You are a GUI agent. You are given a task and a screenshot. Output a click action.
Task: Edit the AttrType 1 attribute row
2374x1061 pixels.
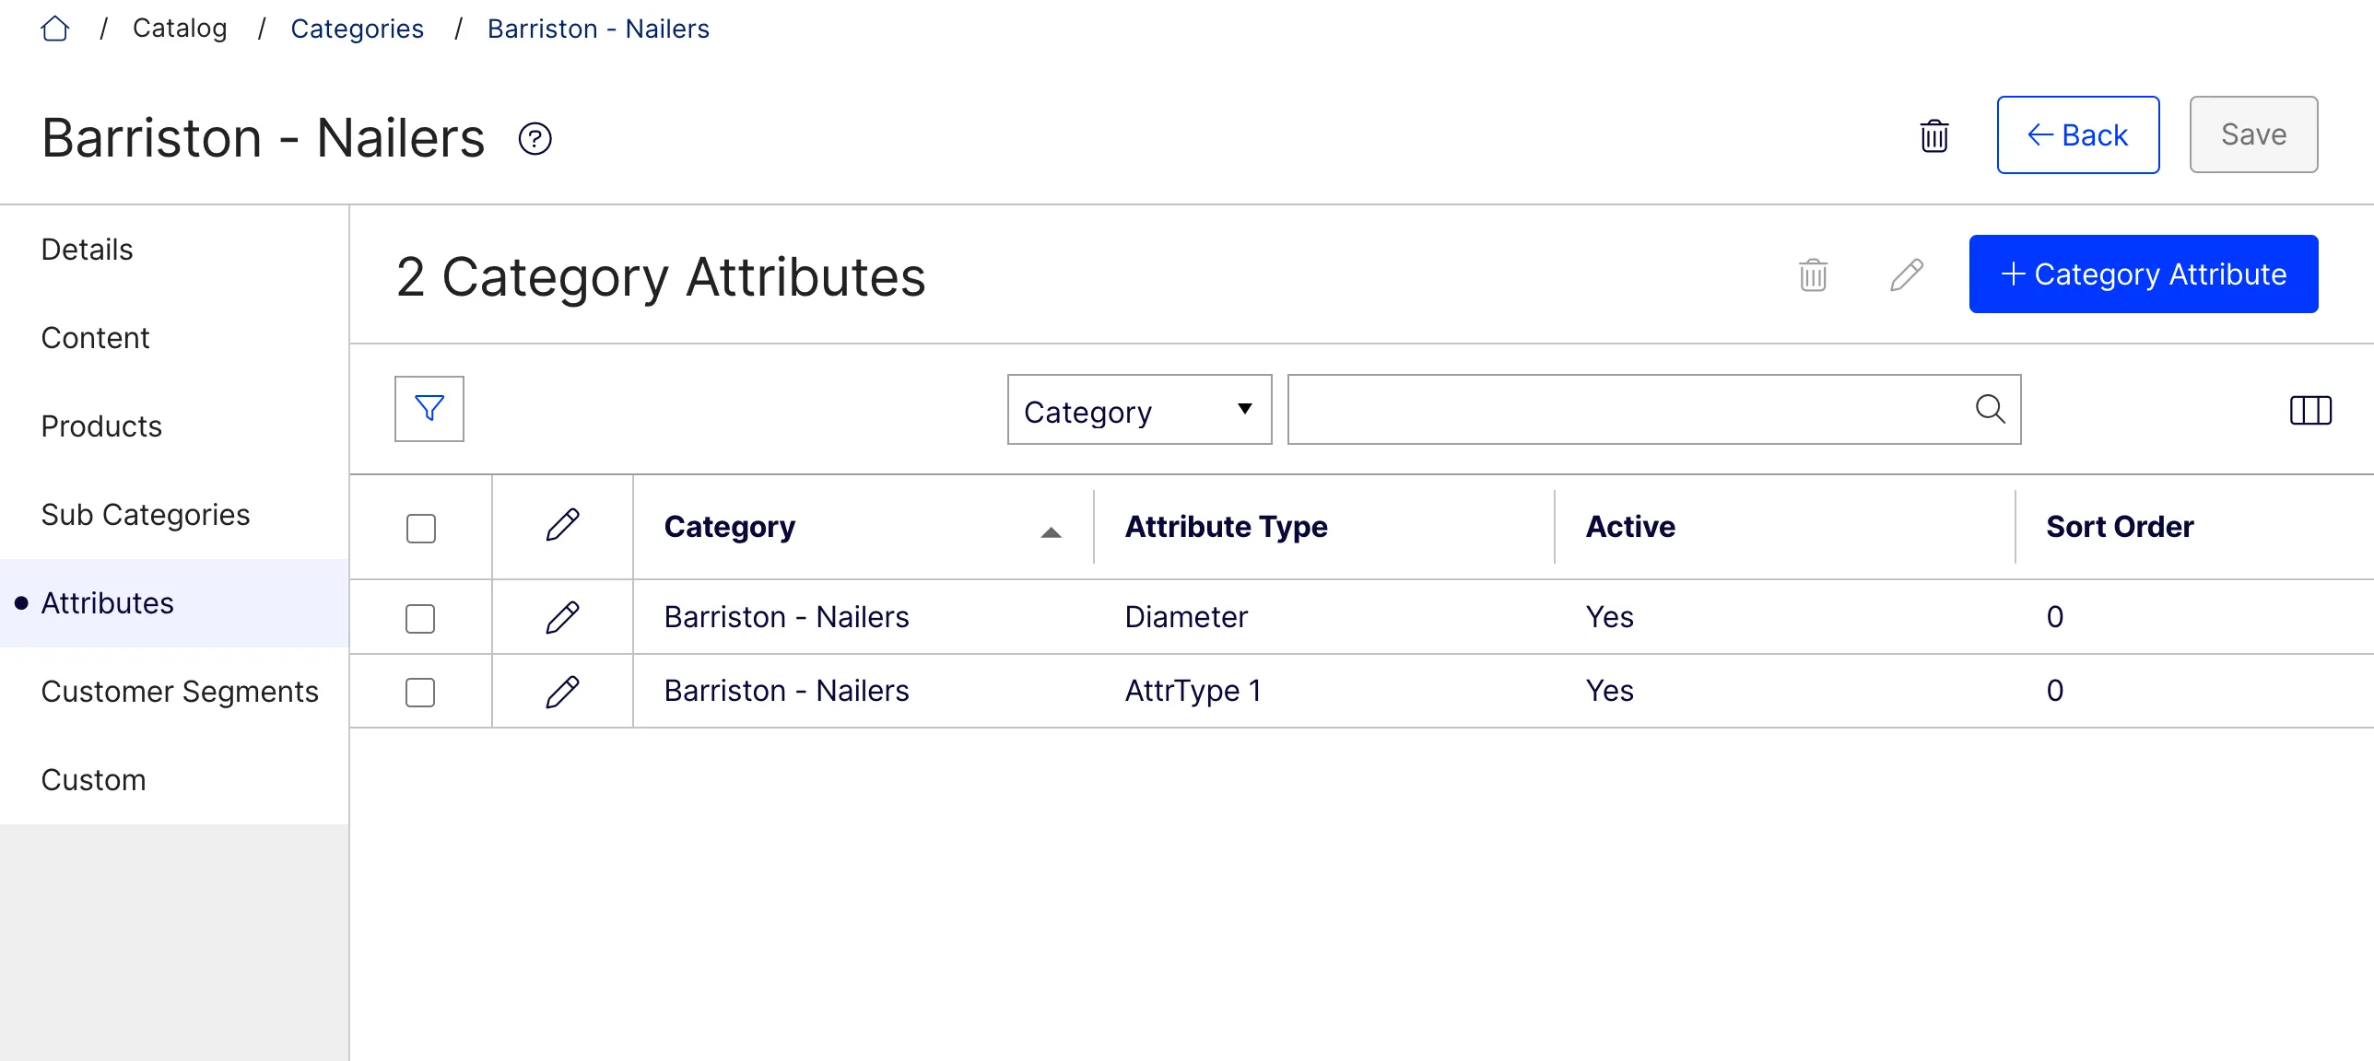click(562, 692)
